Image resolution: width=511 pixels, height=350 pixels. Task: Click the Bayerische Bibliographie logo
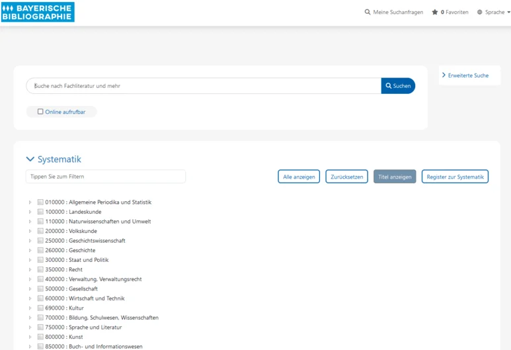click(x=38, y=12)
